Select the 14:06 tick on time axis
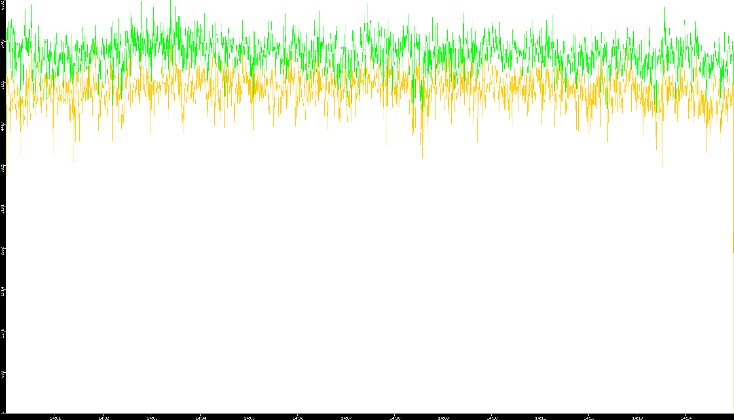The height and width of the screenshot is (420, 734). pos(298,418)
